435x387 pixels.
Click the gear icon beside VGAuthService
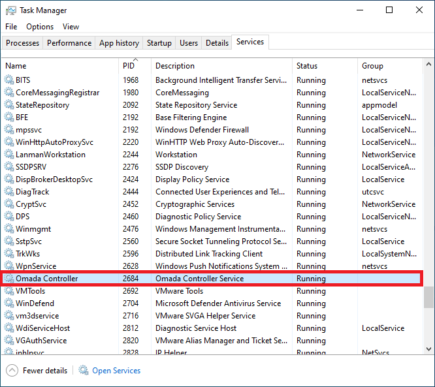click(9, 341)
